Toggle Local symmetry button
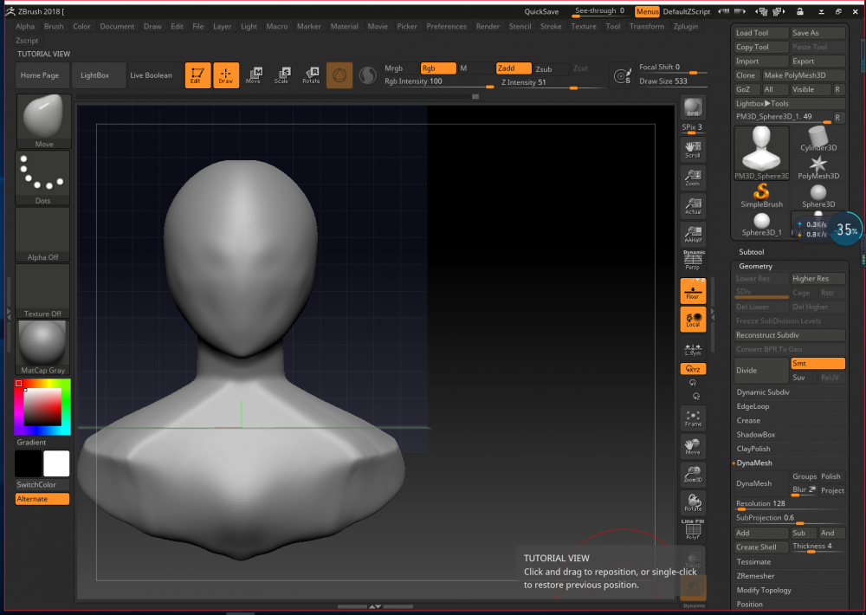Screen dimensions: 866x615 (x=693, y=320)
